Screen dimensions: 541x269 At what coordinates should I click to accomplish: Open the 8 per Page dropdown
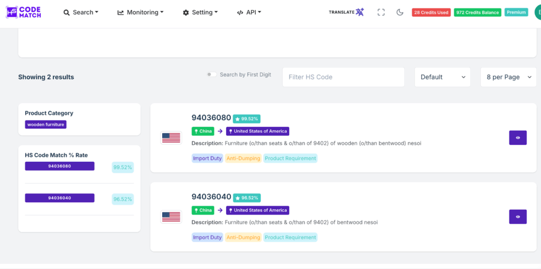coord(508,77)
